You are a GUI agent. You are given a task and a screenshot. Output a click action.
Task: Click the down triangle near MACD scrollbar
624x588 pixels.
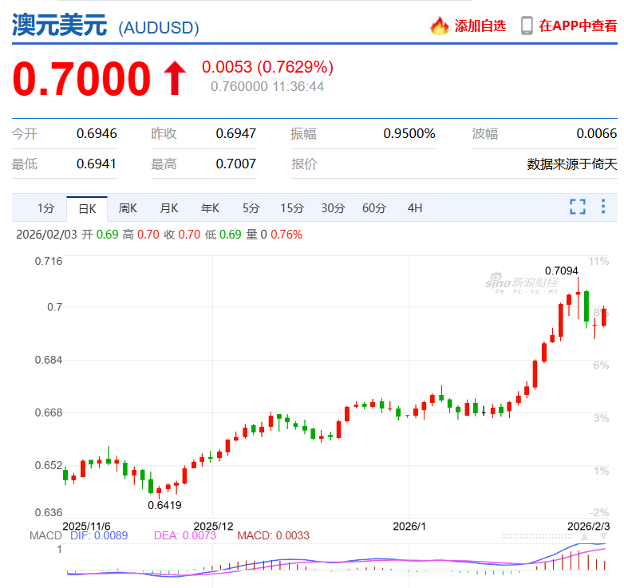click(x=603, y=537)
